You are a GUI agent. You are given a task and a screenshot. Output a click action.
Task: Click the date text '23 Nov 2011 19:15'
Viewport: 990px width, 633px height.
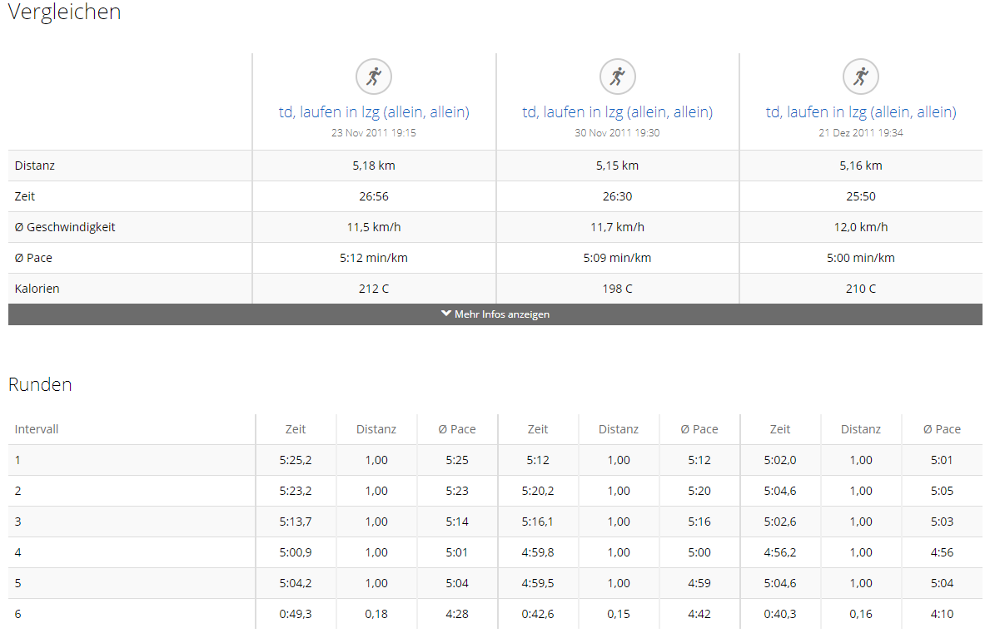374,132
